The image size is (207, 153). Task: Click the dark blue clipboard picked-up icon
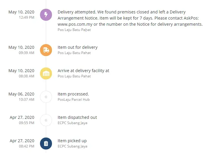(x=46, y=143)
